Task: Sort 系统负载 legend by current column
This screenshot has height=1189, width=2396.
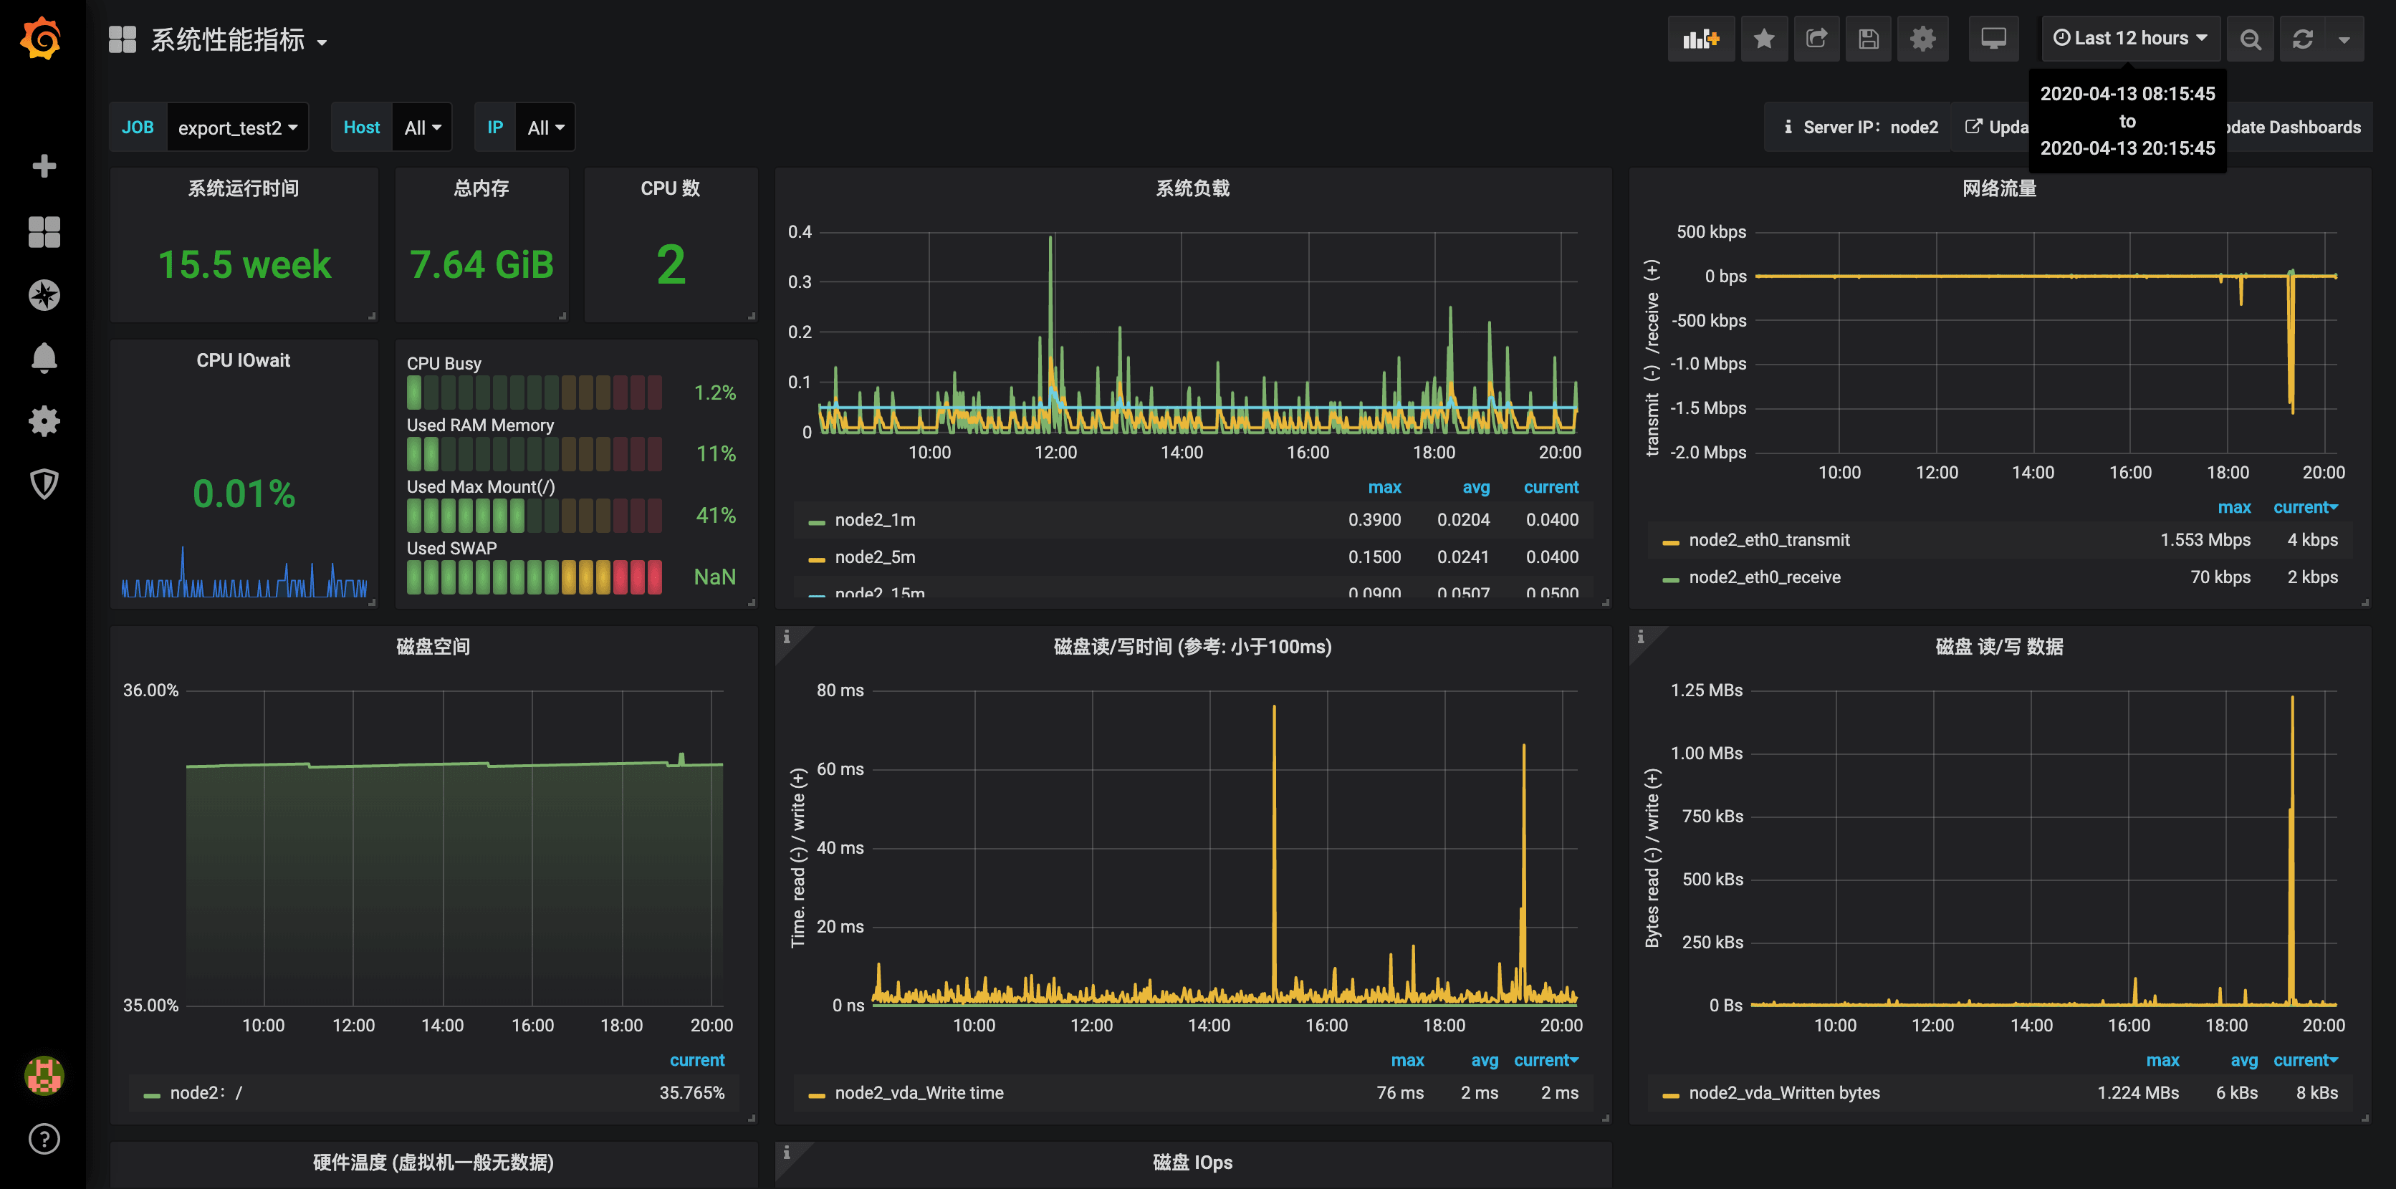Action: click(1551, 487)
